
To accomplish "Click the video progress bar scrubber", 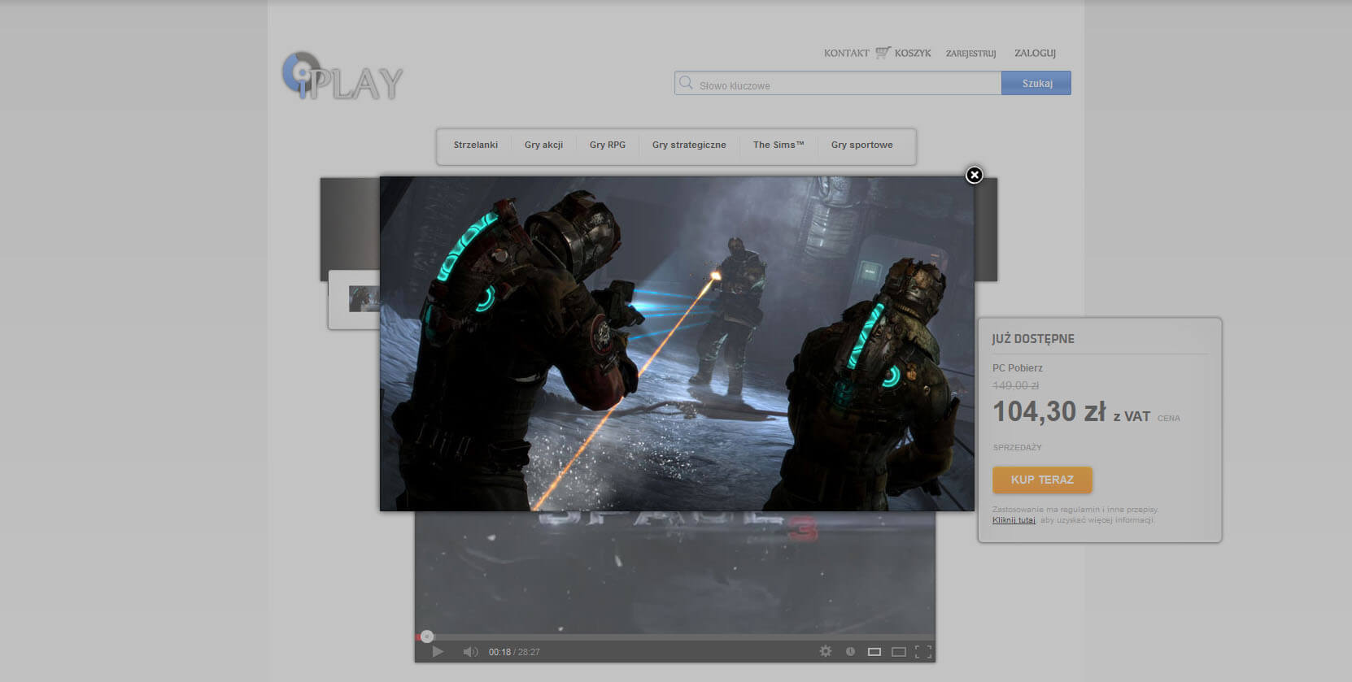I will tap(427, 636).
